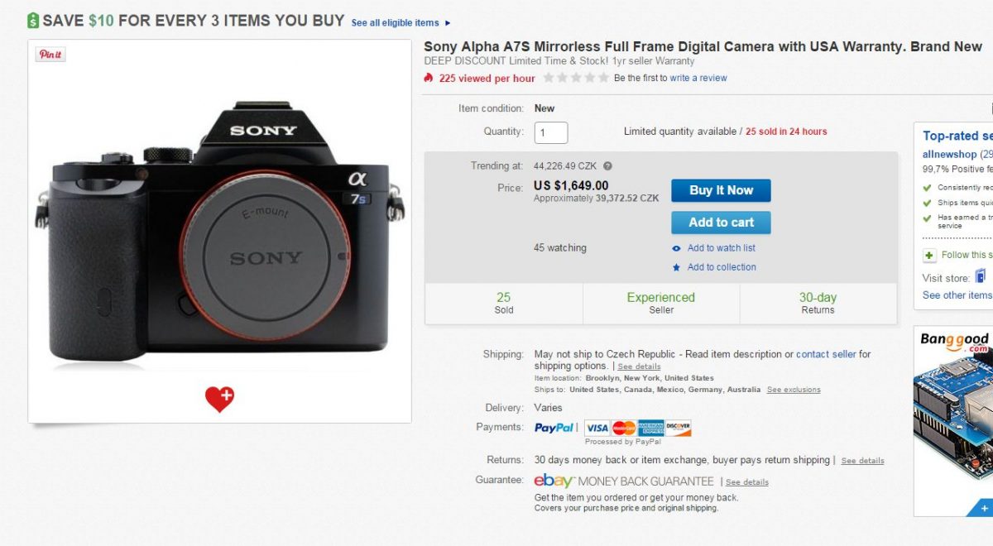Screen dimensions: 993x546
Task: Click the Pin it button on product image
Action: pos(50,55)
